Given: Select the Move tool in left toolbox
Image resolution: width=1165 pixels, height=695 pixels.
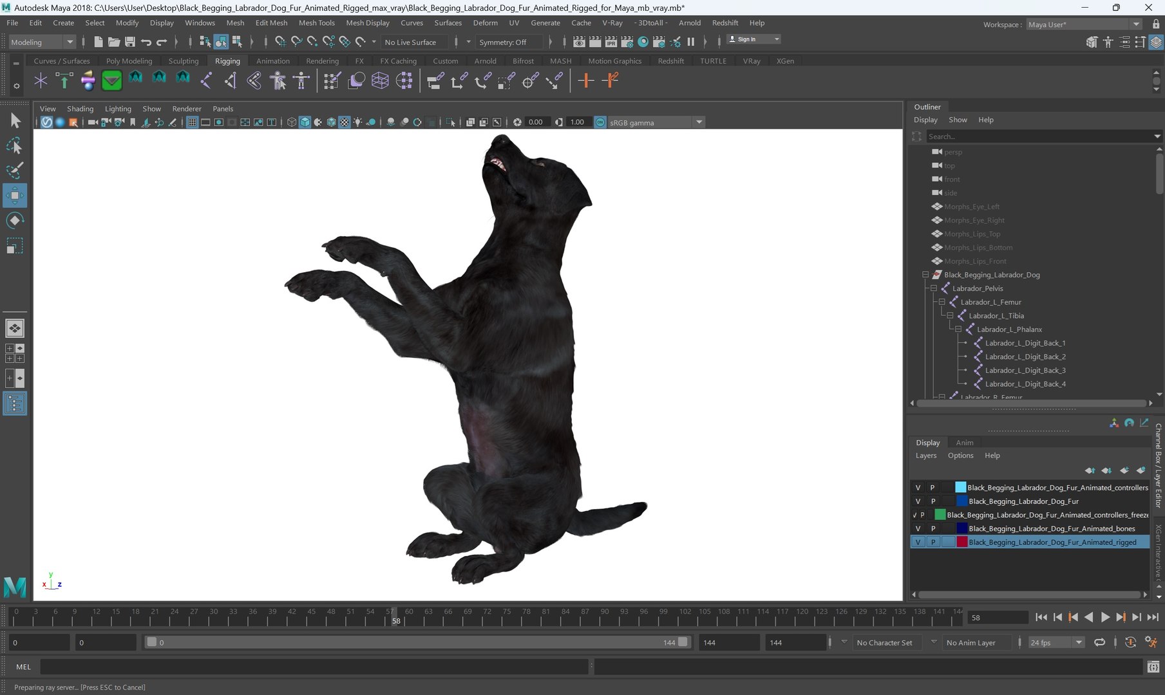Looking at the screenshot, I should [15, 196].
